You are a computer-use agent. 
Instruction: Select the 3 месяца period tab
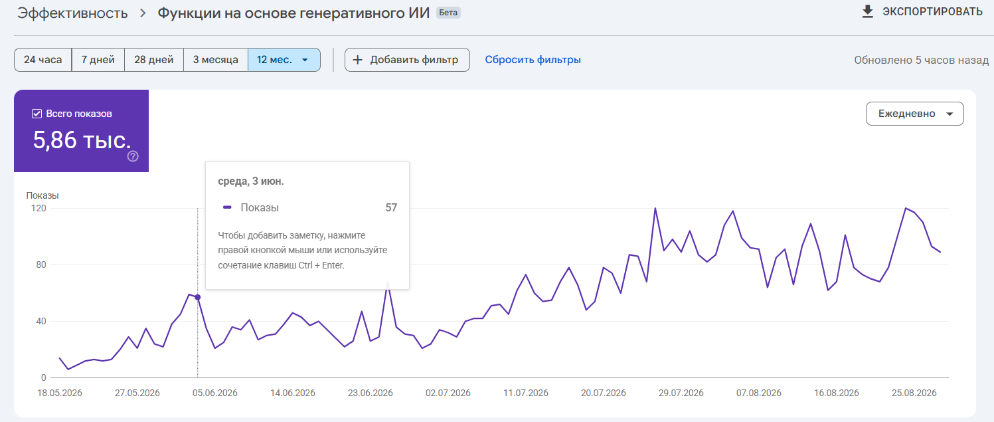[x=215, y=60]
